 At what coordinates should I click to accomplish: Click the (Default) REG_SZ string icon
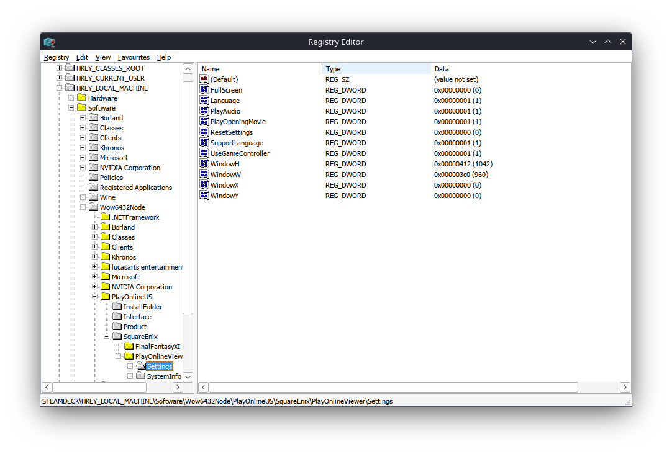point(204,79)
